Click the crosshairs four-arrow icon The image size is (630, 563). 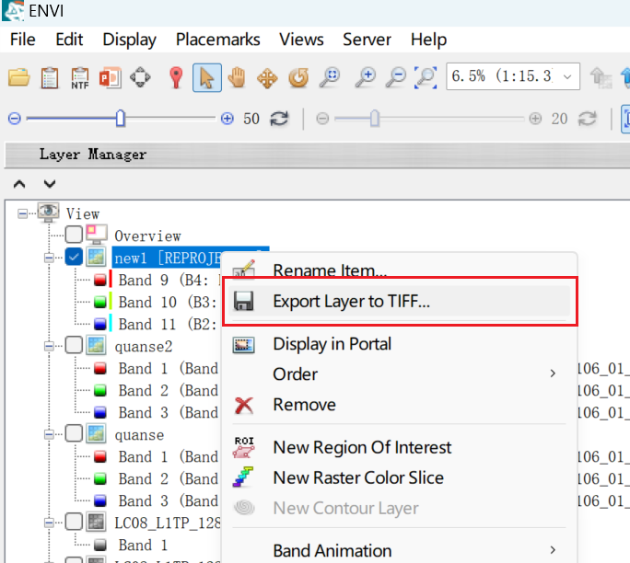coord(140,77)
